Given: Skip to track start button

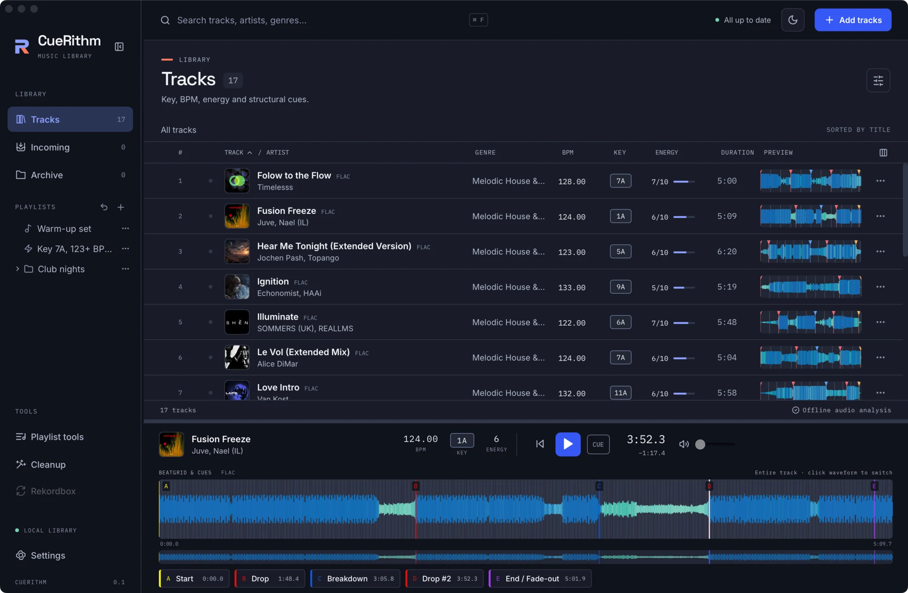Looking at the screenshot, I should pyautogui.click(x=539, y=444).
